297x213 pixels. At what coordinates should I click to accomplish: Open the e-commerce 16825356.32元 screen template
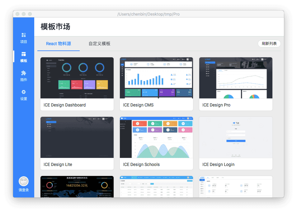77,187
